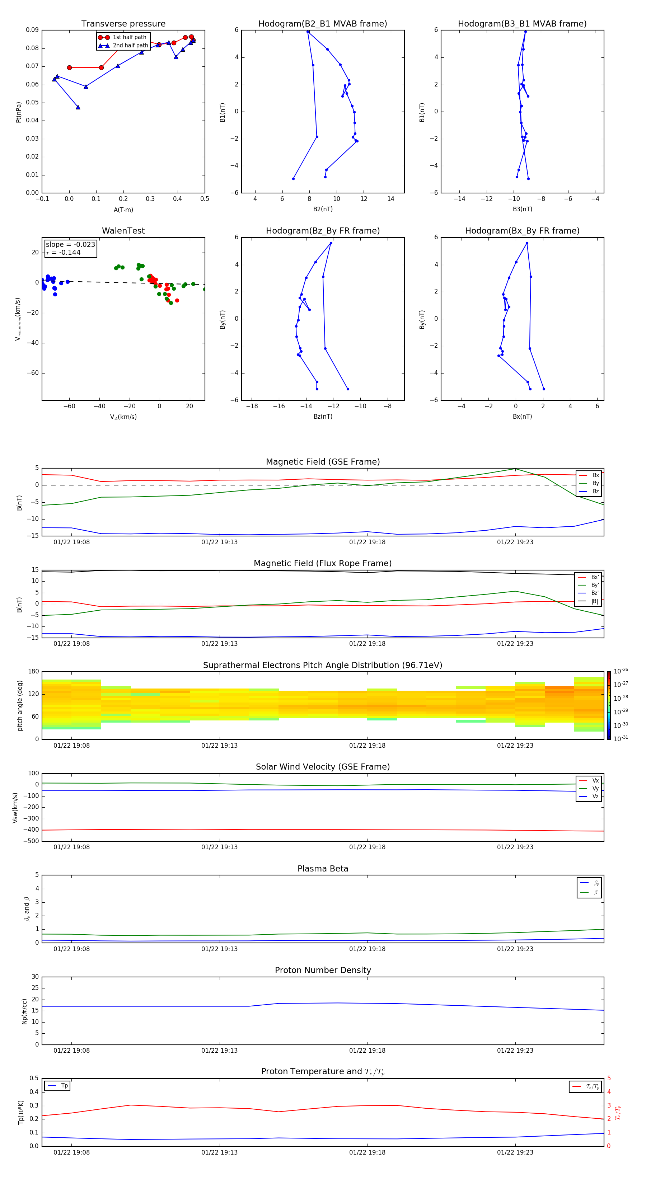Click the 'Bx(nT)' x-axis label
Viewport: 646px width, 1184px height.
pos(522,417)
